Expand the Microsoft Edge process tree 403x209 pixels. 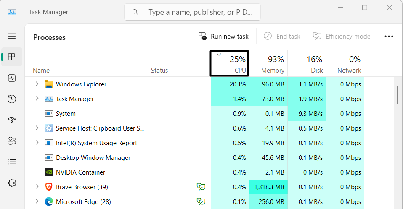pyautogui.click(x=37, y=201)
